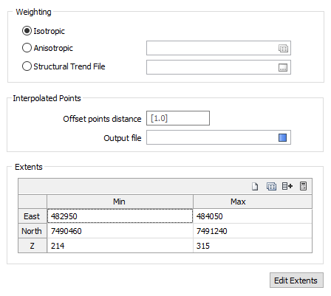Viewport: 331px width, 296px height.
Task: Select the North Min cell 7490460
Action: click(x=120, y=231)
